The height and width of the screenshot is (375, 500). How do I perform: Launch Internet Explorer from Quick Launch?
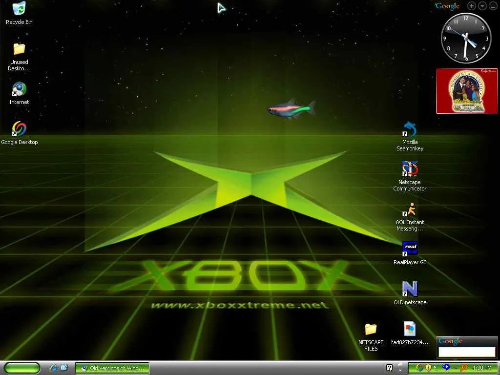click(x=53, y=368)
